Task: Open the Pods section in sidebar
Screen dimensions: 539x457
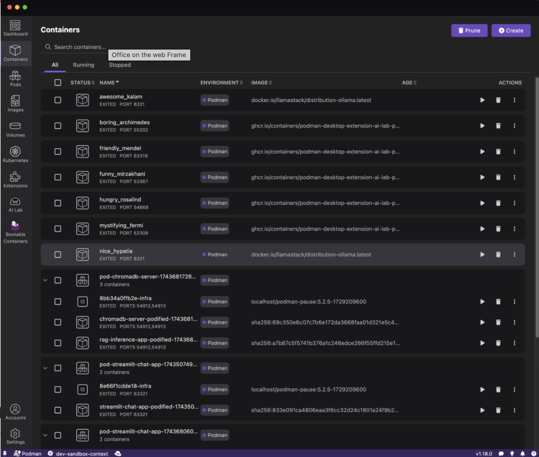Action: [15, 79]
